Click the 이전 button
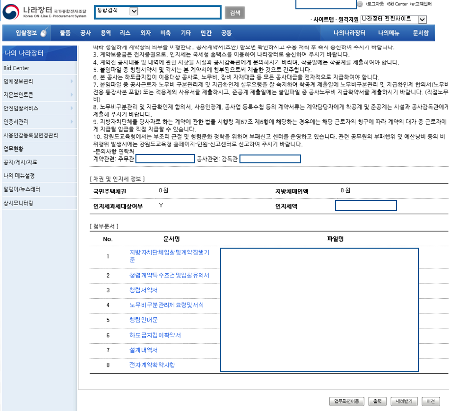The width and height of the screenshot is (449, 411). point(431,401)
